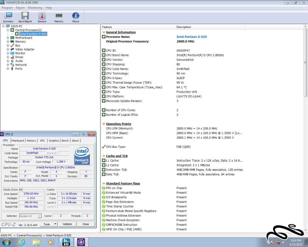Select the Drives tree icon
This screenshot has width=308, height=247.
12,57
